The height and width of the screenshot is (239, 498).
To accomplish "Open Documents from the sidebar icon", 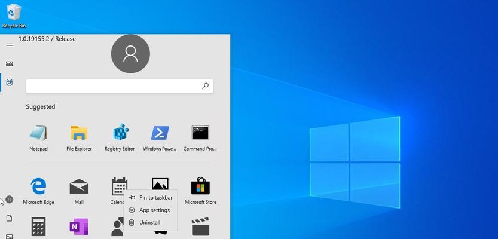I will click(10, 218).
